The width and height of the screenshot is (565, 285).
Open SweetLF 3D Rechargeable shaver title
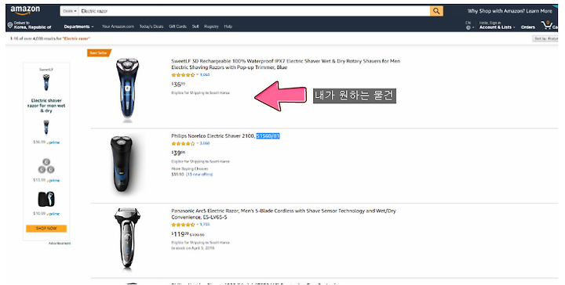286,64
